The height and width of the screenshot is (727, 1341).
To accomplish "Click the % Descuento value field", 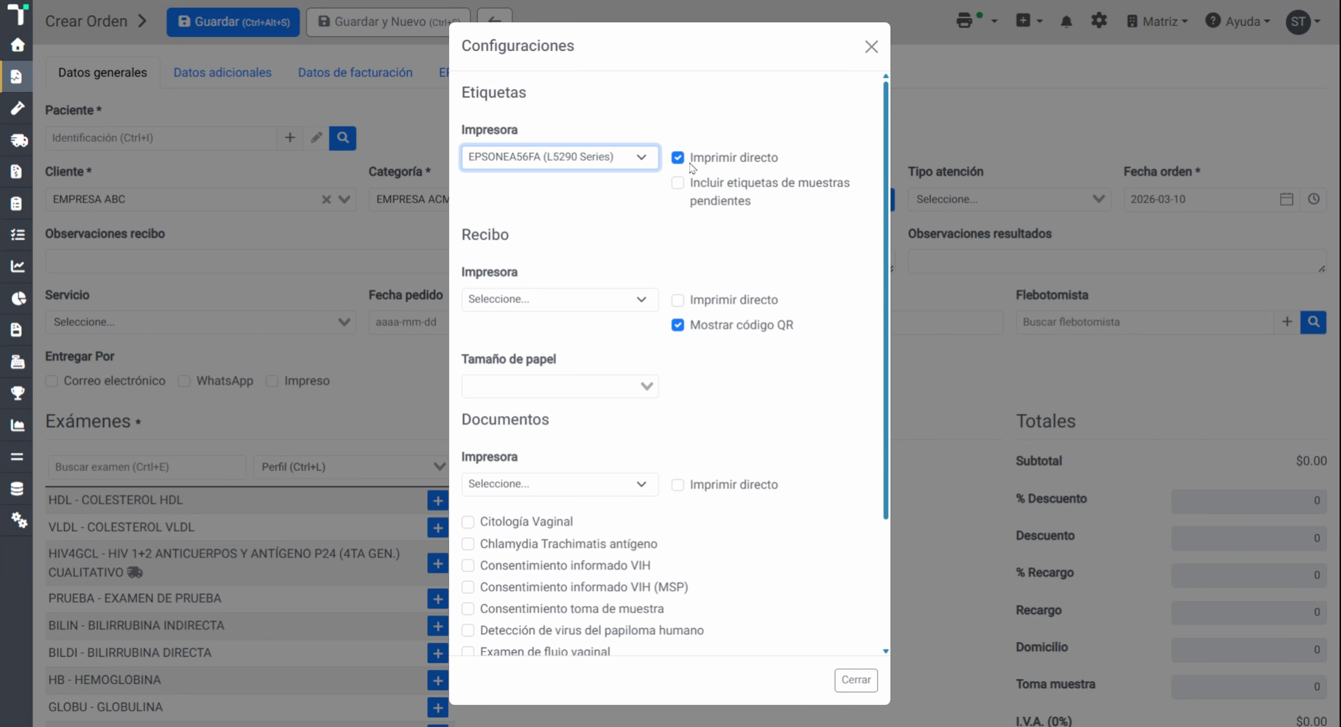I will [x=1249, y=500].
